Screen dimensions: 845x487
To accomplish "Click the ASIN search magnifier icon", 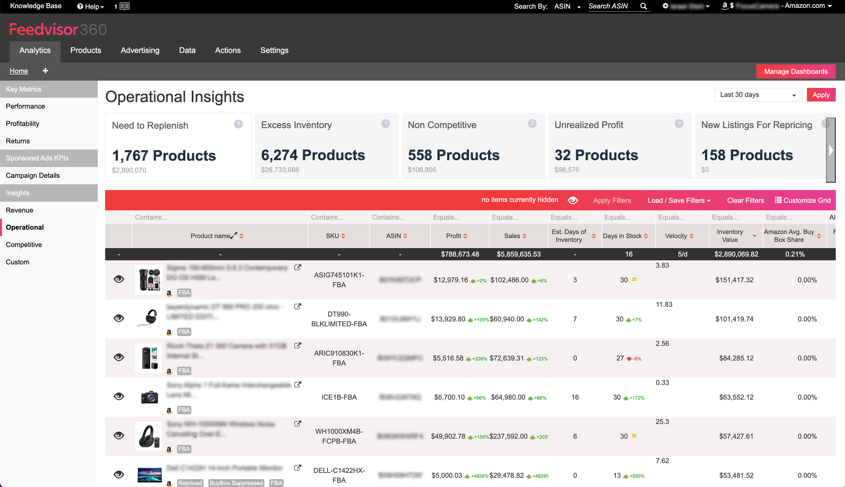I will tap(643, 6).
